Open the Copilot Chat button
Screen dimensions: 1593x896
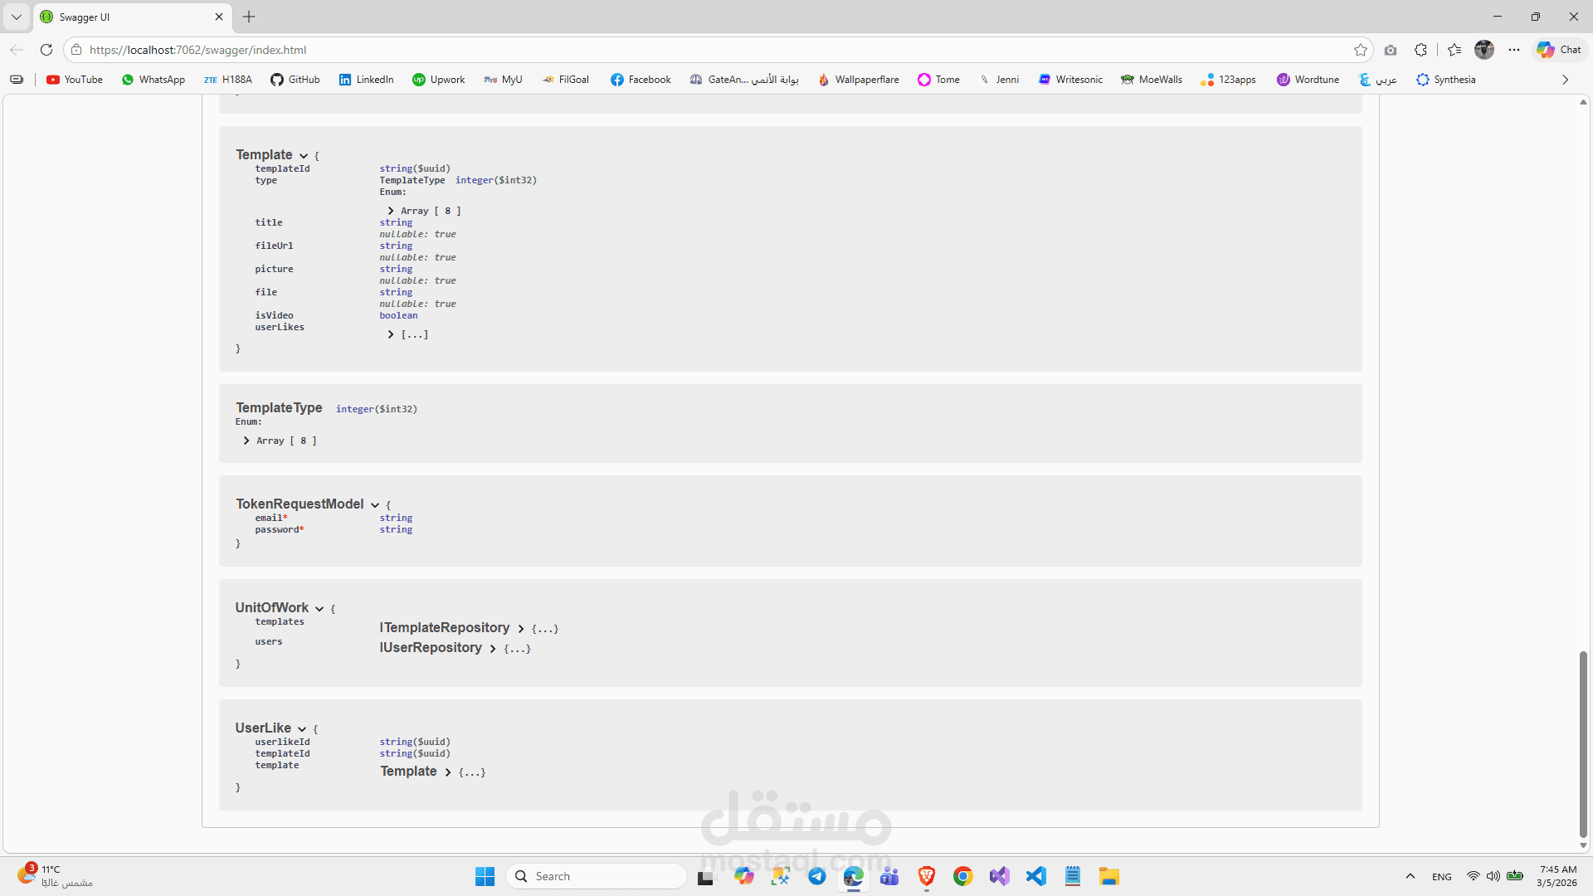point(1559,50)
